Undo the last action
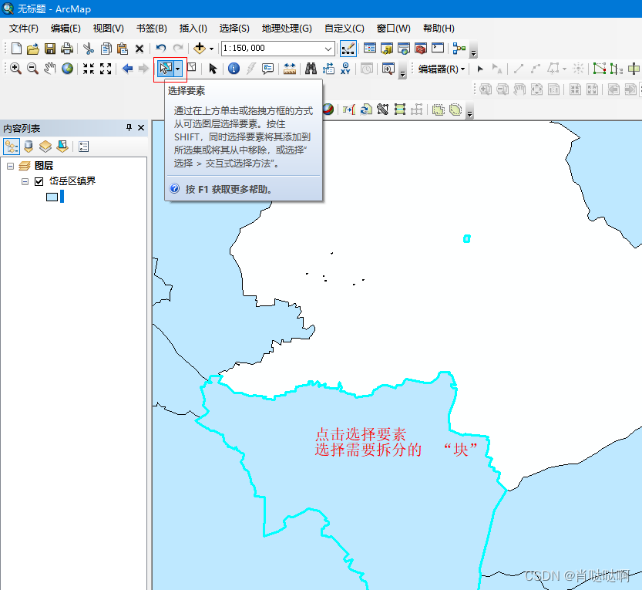 [161, 49]
